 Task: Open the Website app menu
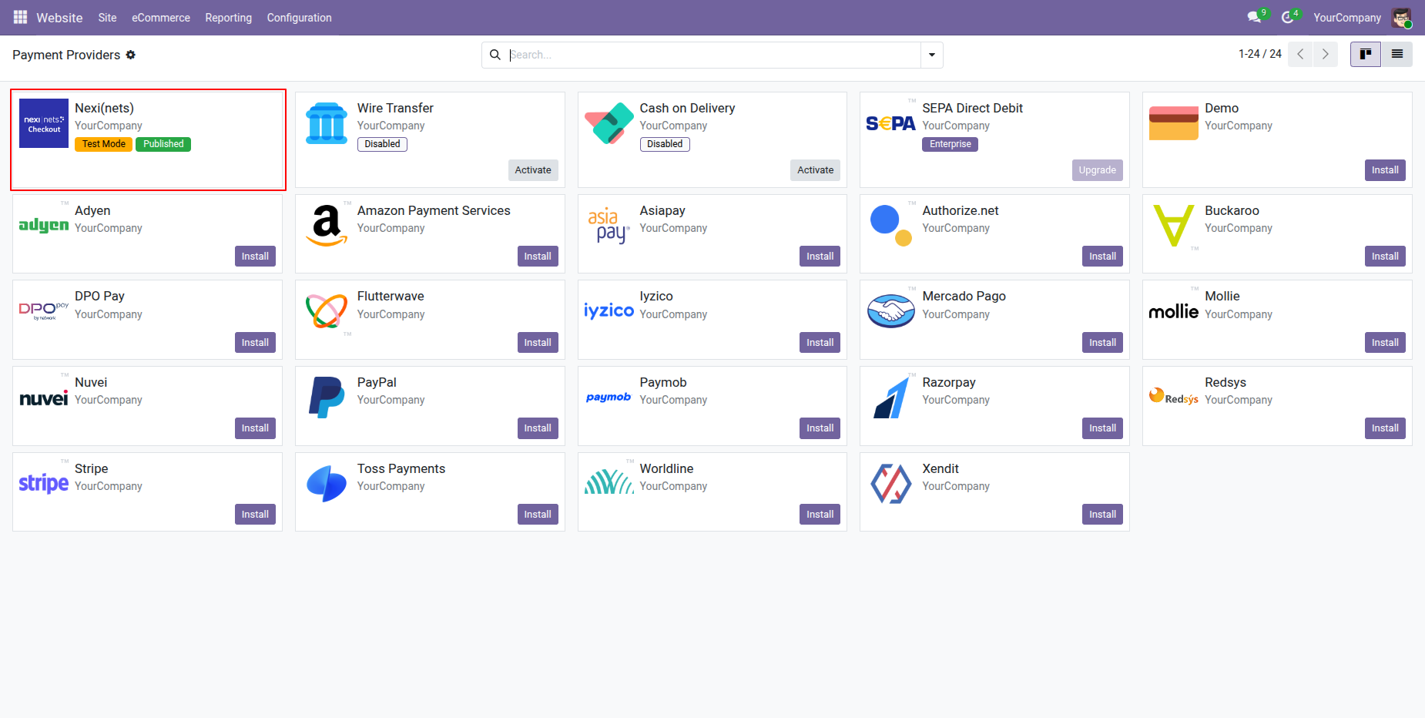click(x=59, y=18)
